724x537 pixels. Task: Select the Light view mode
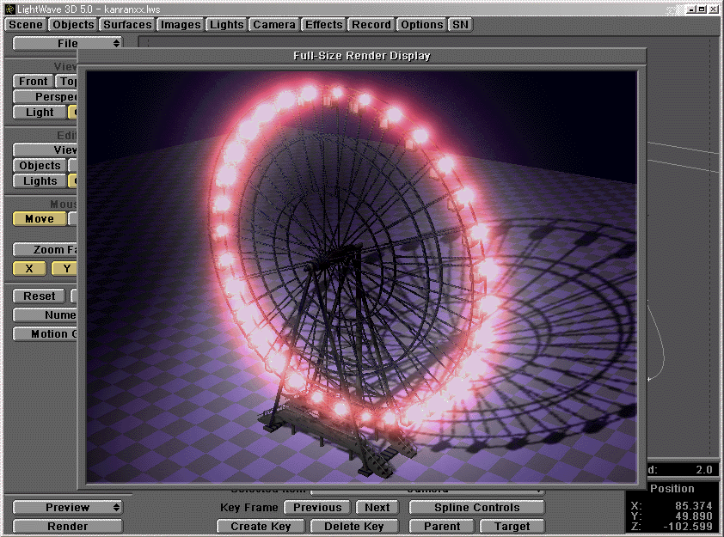click(38, 112)
